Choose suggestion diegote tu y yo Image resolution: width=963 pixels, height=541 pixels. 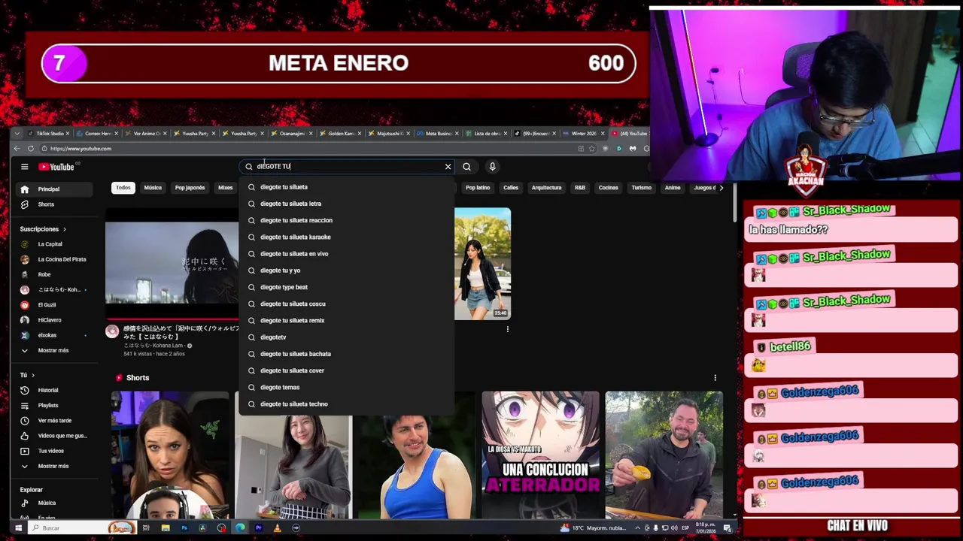(x=347, y=270)
